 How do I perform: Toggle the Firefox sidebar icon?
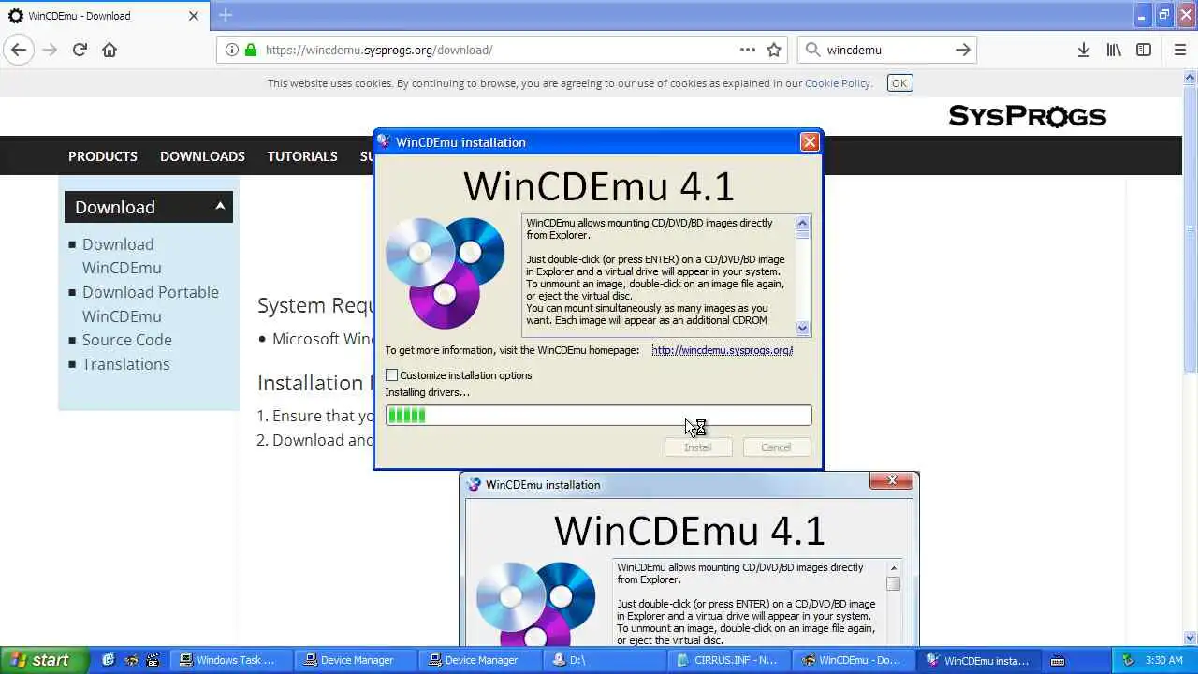click(1144, 50)
